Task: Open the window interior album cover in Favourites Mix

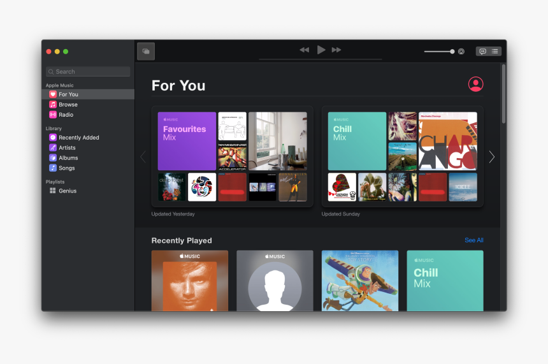Action: tap(278, 142)
